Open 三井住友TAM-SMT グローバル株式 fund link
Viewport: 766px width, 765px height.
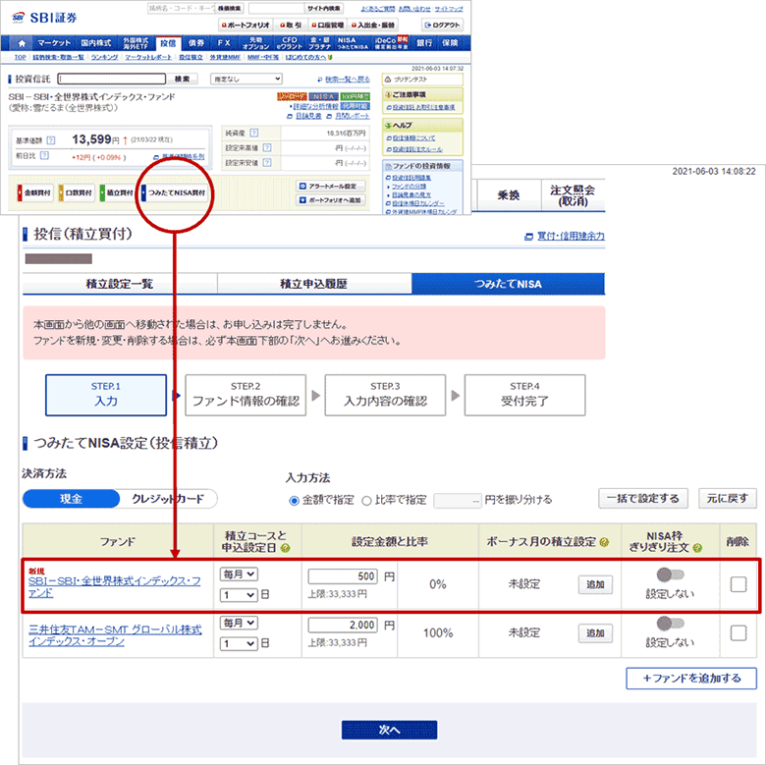click(x=115, y=635)
